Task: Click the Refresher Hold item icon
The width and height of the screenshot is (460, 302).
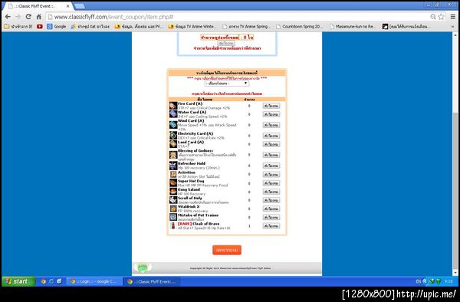Action: [173, 166]
